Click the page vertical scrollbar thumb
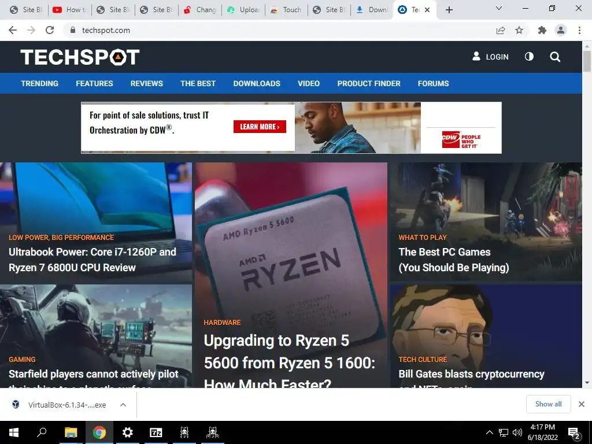The width and height of the screenshot is (592, 444). coord(587,61)
